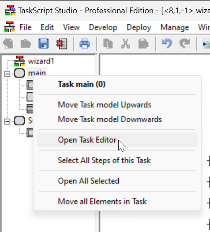This screenshot has width=210, height=232.
Task: Click the Cut scissors toolbar icon
Action: click(126, 44)
